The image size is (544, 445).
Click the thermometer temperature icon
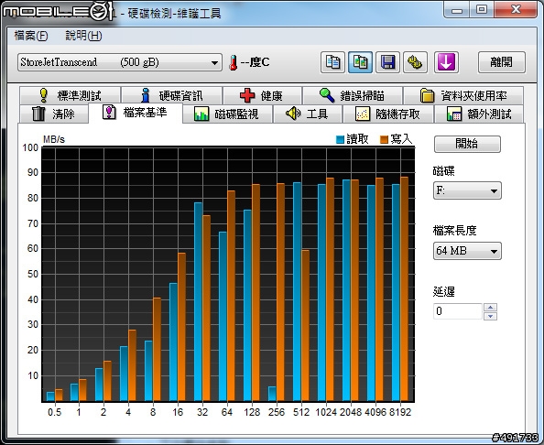click(x=234, y=63)
